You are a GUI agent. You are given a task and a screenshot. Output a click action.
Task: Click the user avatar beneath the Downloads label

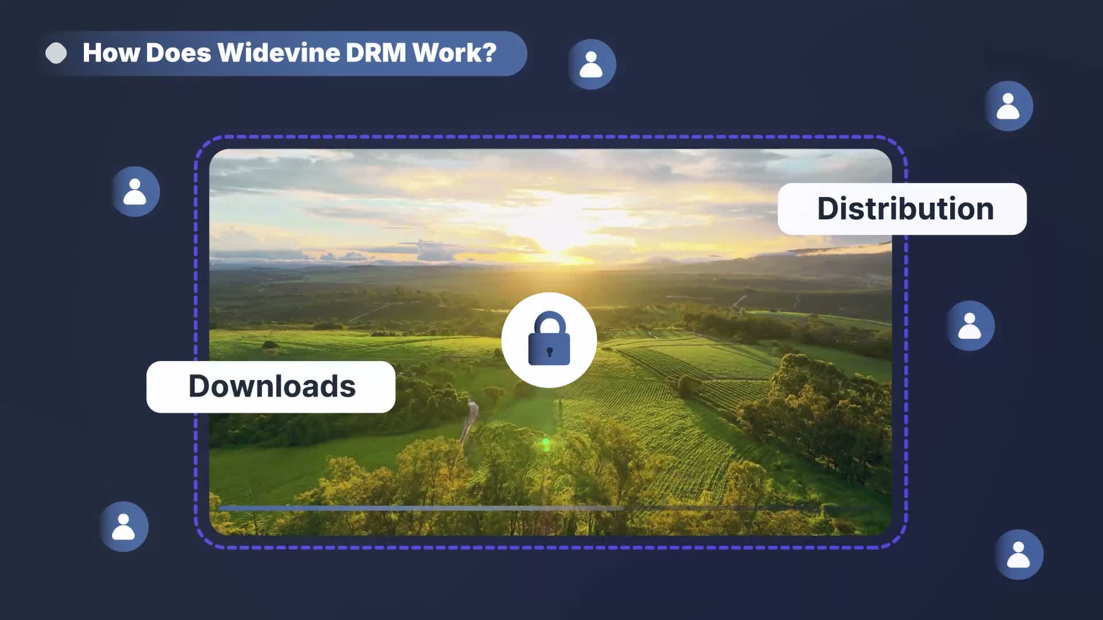pyautogui.click(x=124, y=526)
